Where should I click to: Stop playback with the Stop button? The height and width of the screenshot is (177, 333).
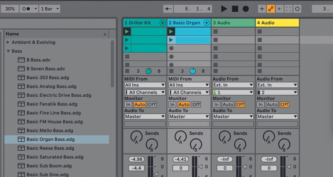(x=235, y=9)
